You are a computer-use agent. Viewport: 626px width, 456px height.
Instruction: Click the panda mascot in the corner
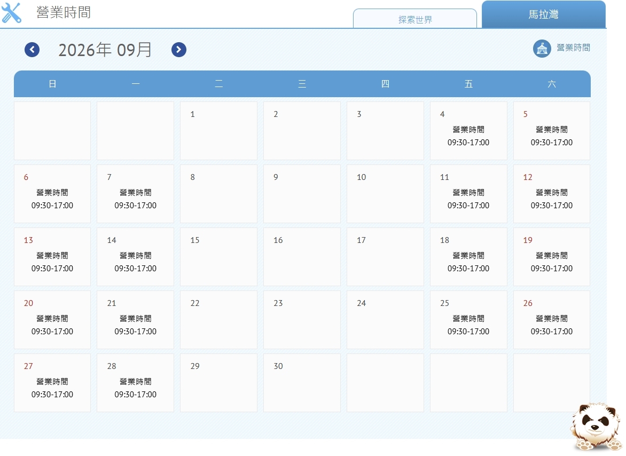(596, 427)
